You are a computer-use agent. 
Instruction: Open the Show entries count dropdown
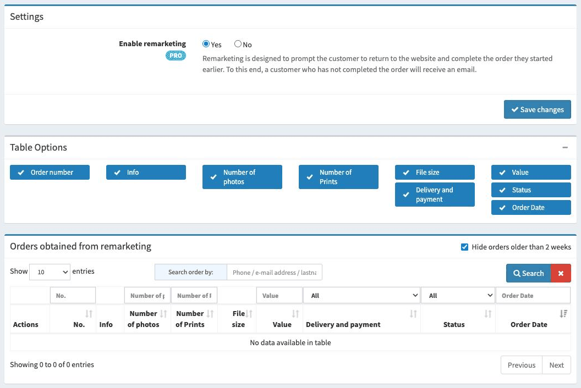50,272
